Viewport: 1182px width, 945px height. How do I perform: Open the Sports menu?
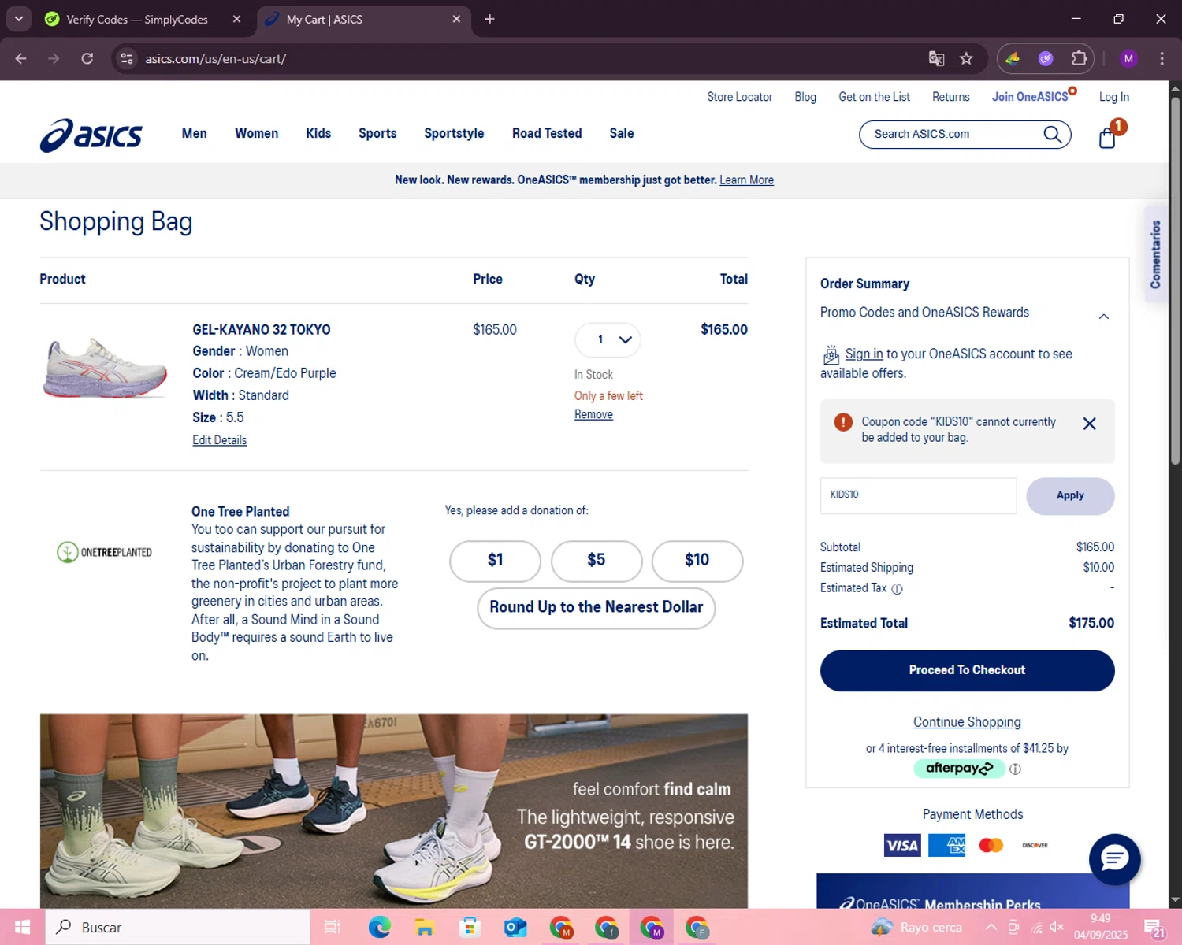[377, 133]
